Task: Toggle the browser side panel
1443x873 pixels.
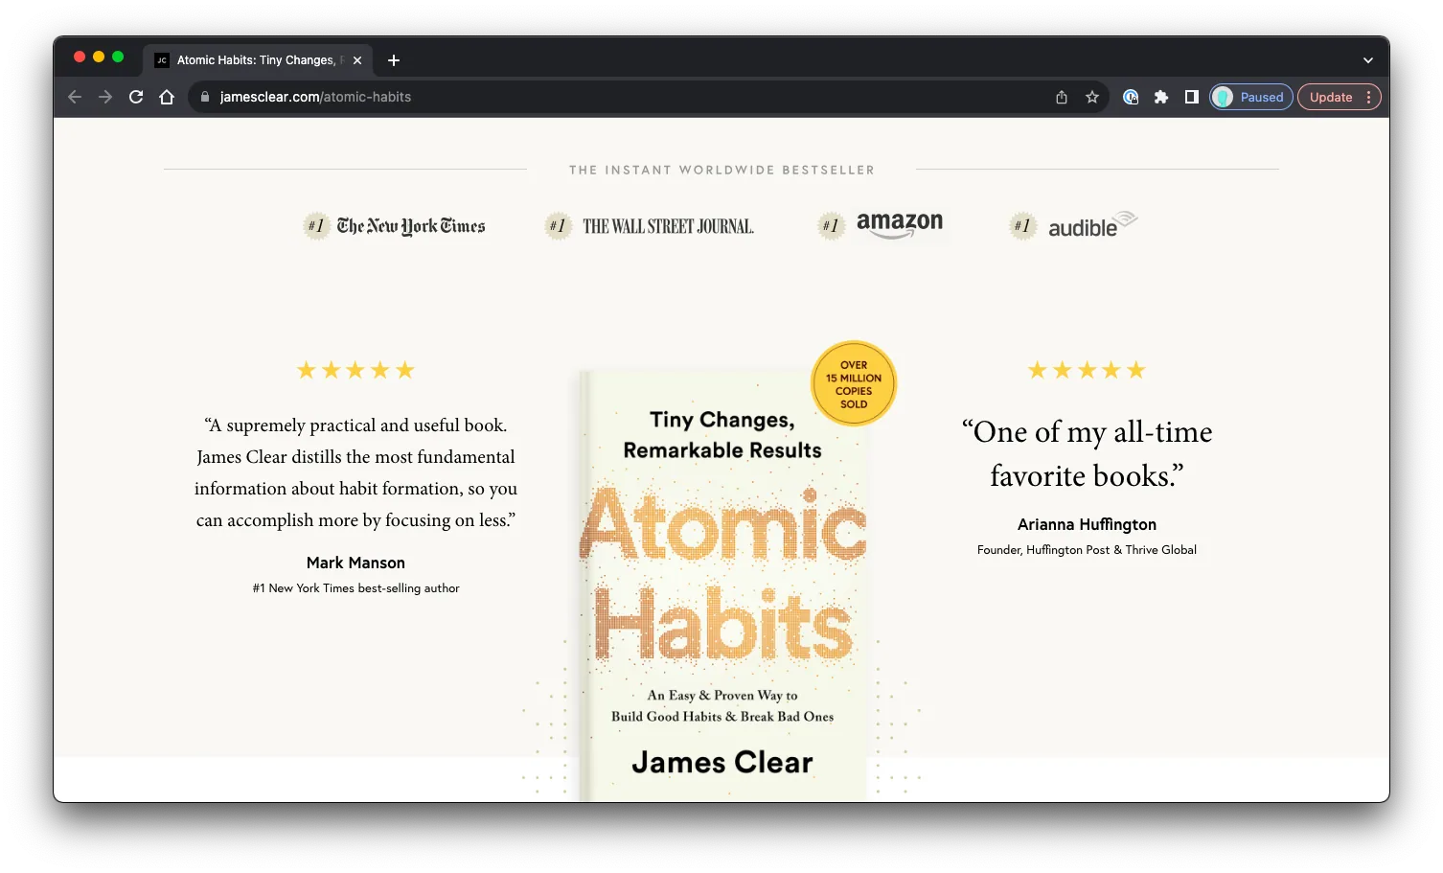Action: [x=1192, y=97]
